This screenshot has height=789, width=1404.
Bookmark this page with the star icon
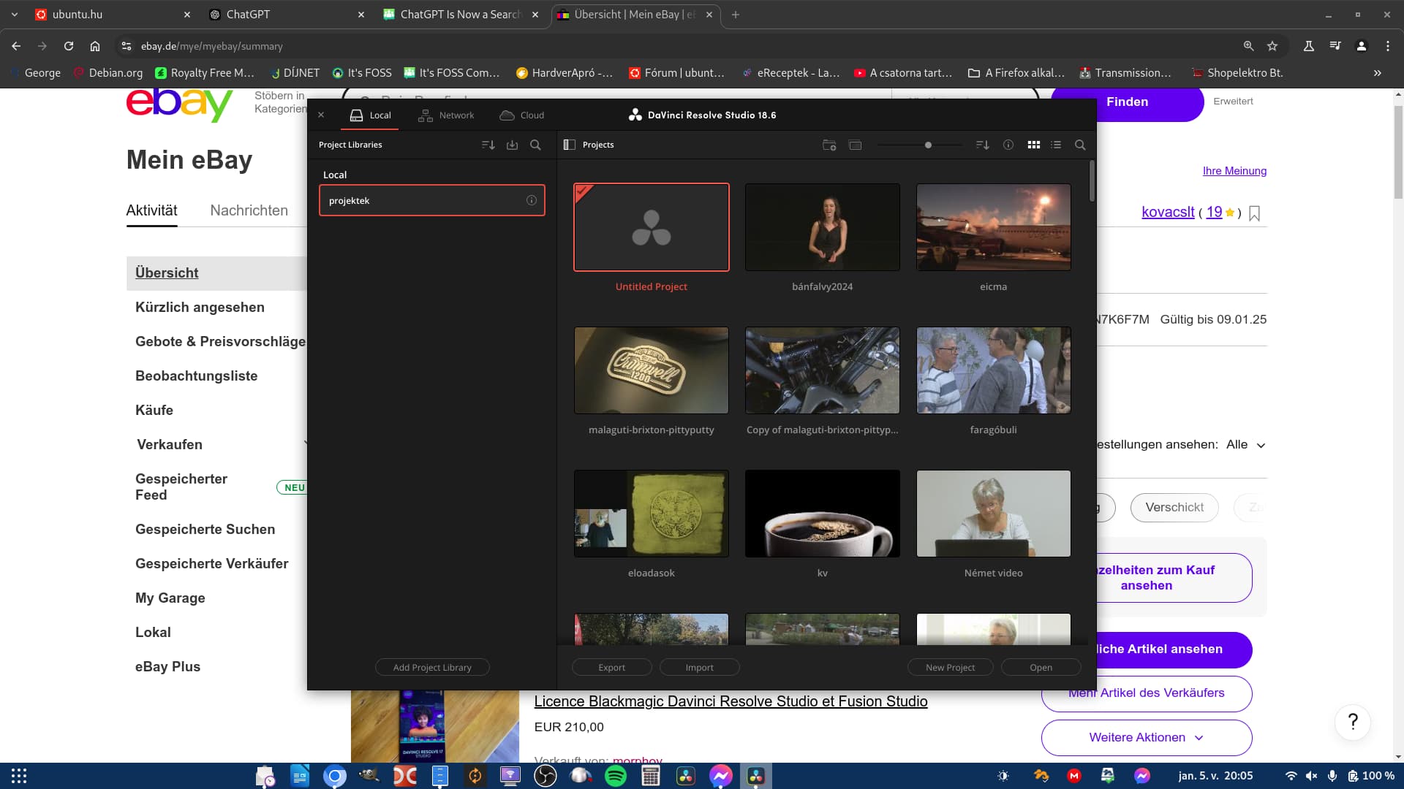point(1272,46)
